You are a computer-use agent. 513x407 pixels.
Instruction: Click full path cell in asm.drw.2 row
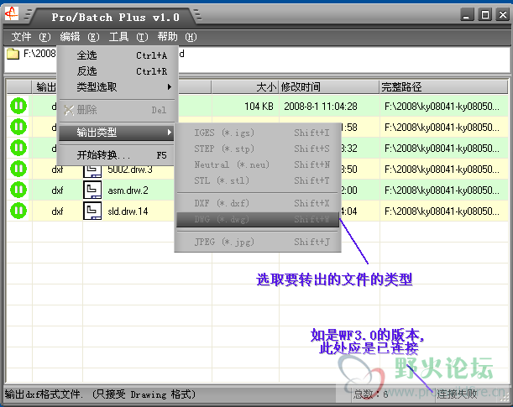point(444,190)
